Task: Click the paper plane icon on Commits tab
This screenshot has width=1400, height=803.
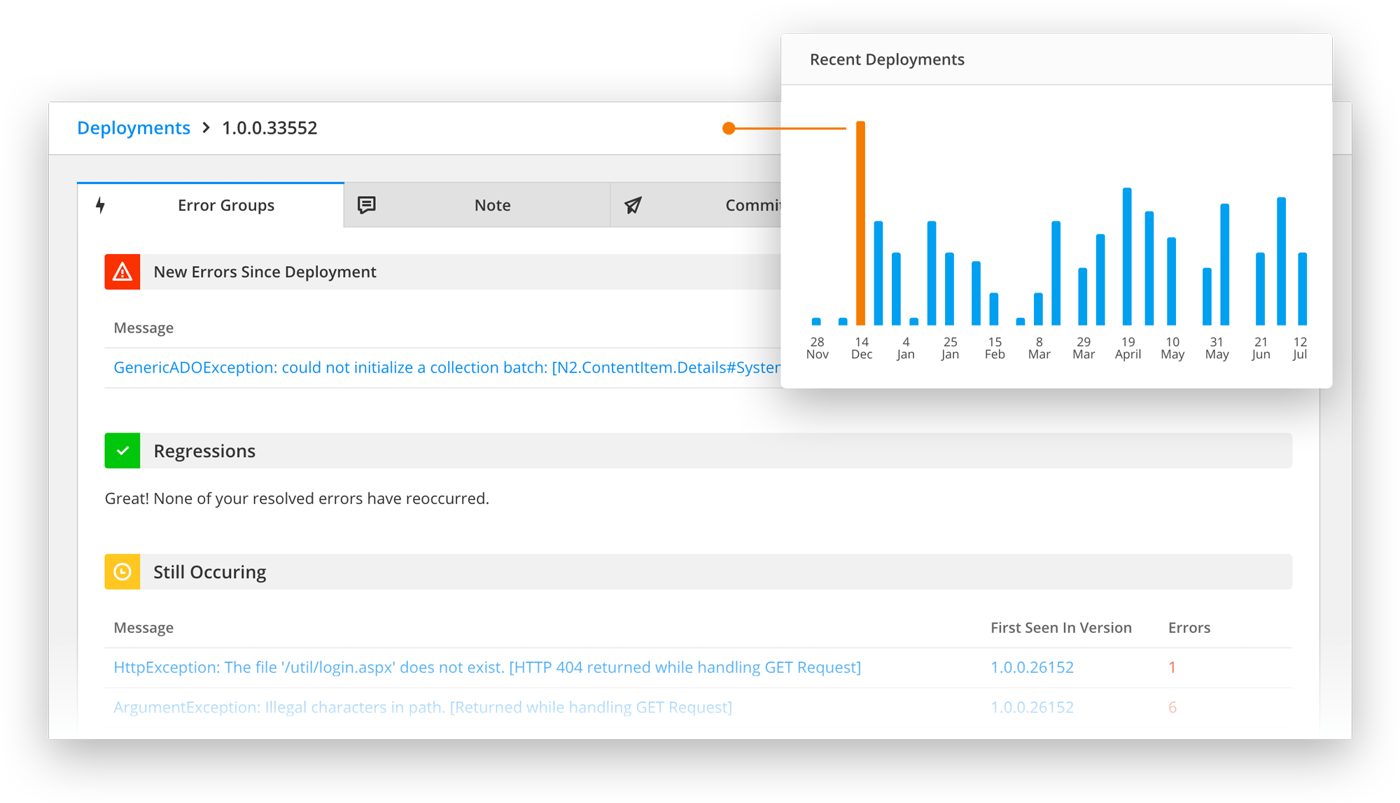Action: (x=633, y=205)
